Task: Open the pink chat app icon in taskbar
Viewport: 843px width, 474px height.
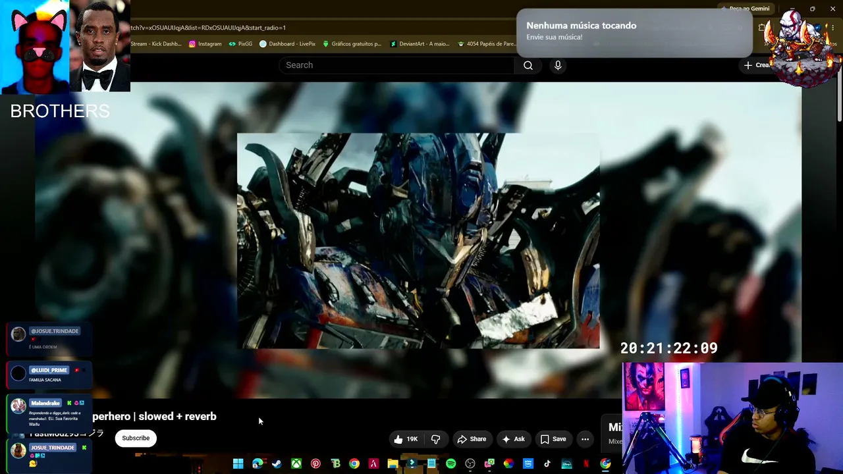Action: [489, 463]
